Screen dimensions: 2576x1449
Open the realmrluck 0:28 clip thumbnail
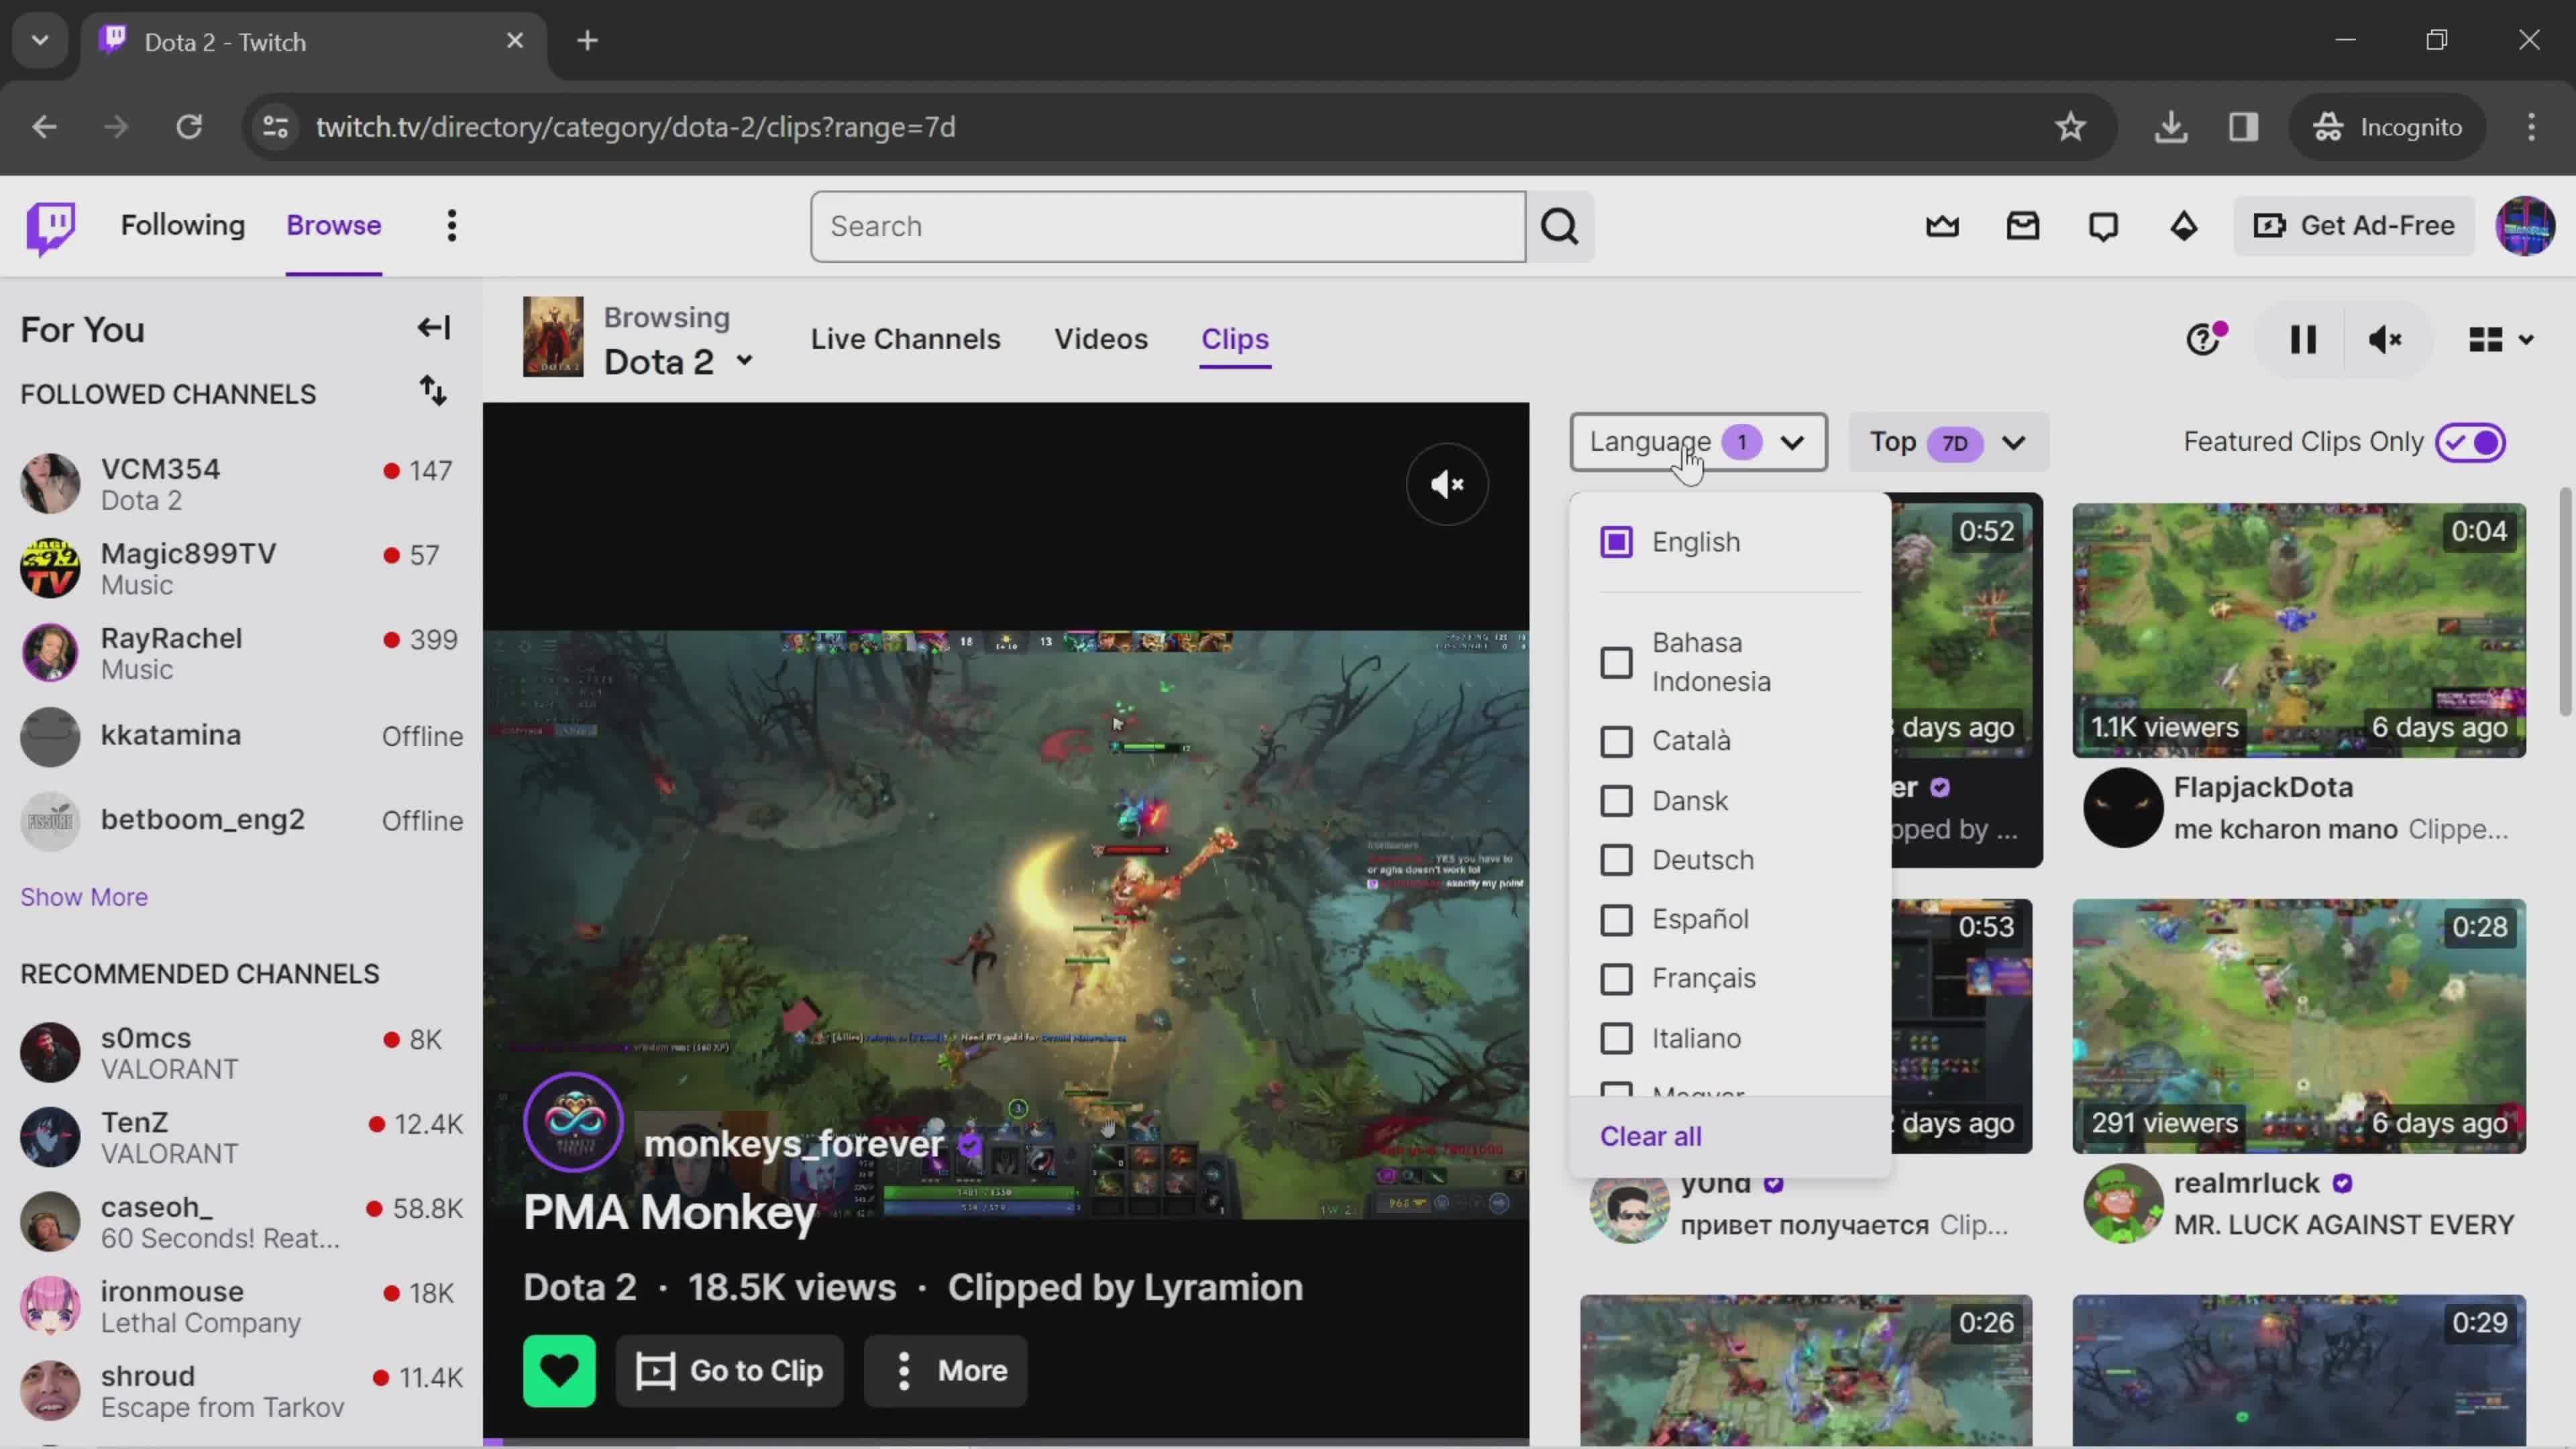pyautogui.click(x=2298, y=1026)
